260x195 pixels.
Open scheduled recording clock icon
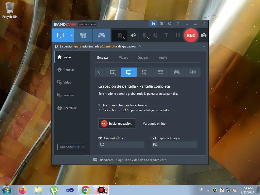(169, 24)
